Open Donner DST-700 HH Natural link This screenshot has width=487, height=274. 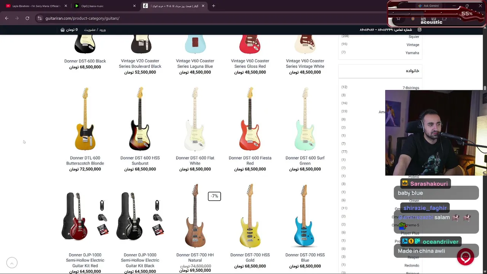click(x=195, y=258)
